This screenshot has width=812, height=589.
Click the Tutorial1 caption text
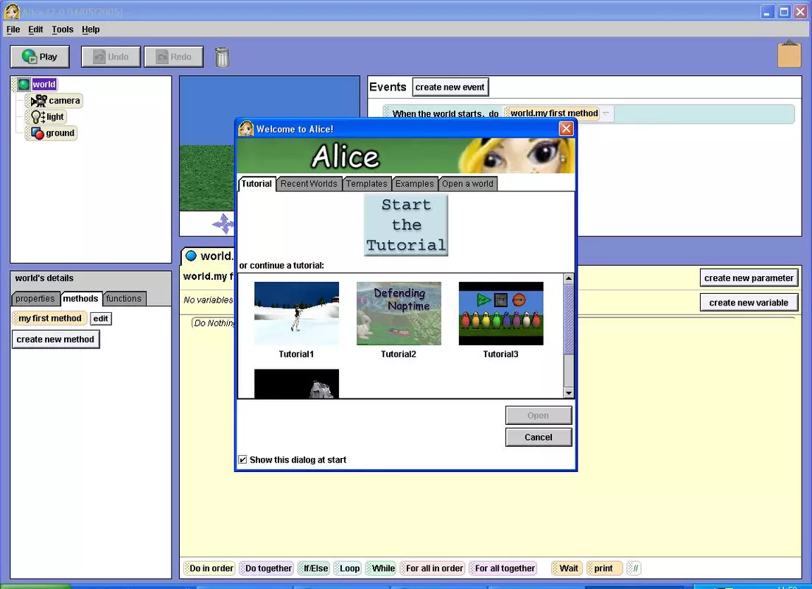[296, 354]
